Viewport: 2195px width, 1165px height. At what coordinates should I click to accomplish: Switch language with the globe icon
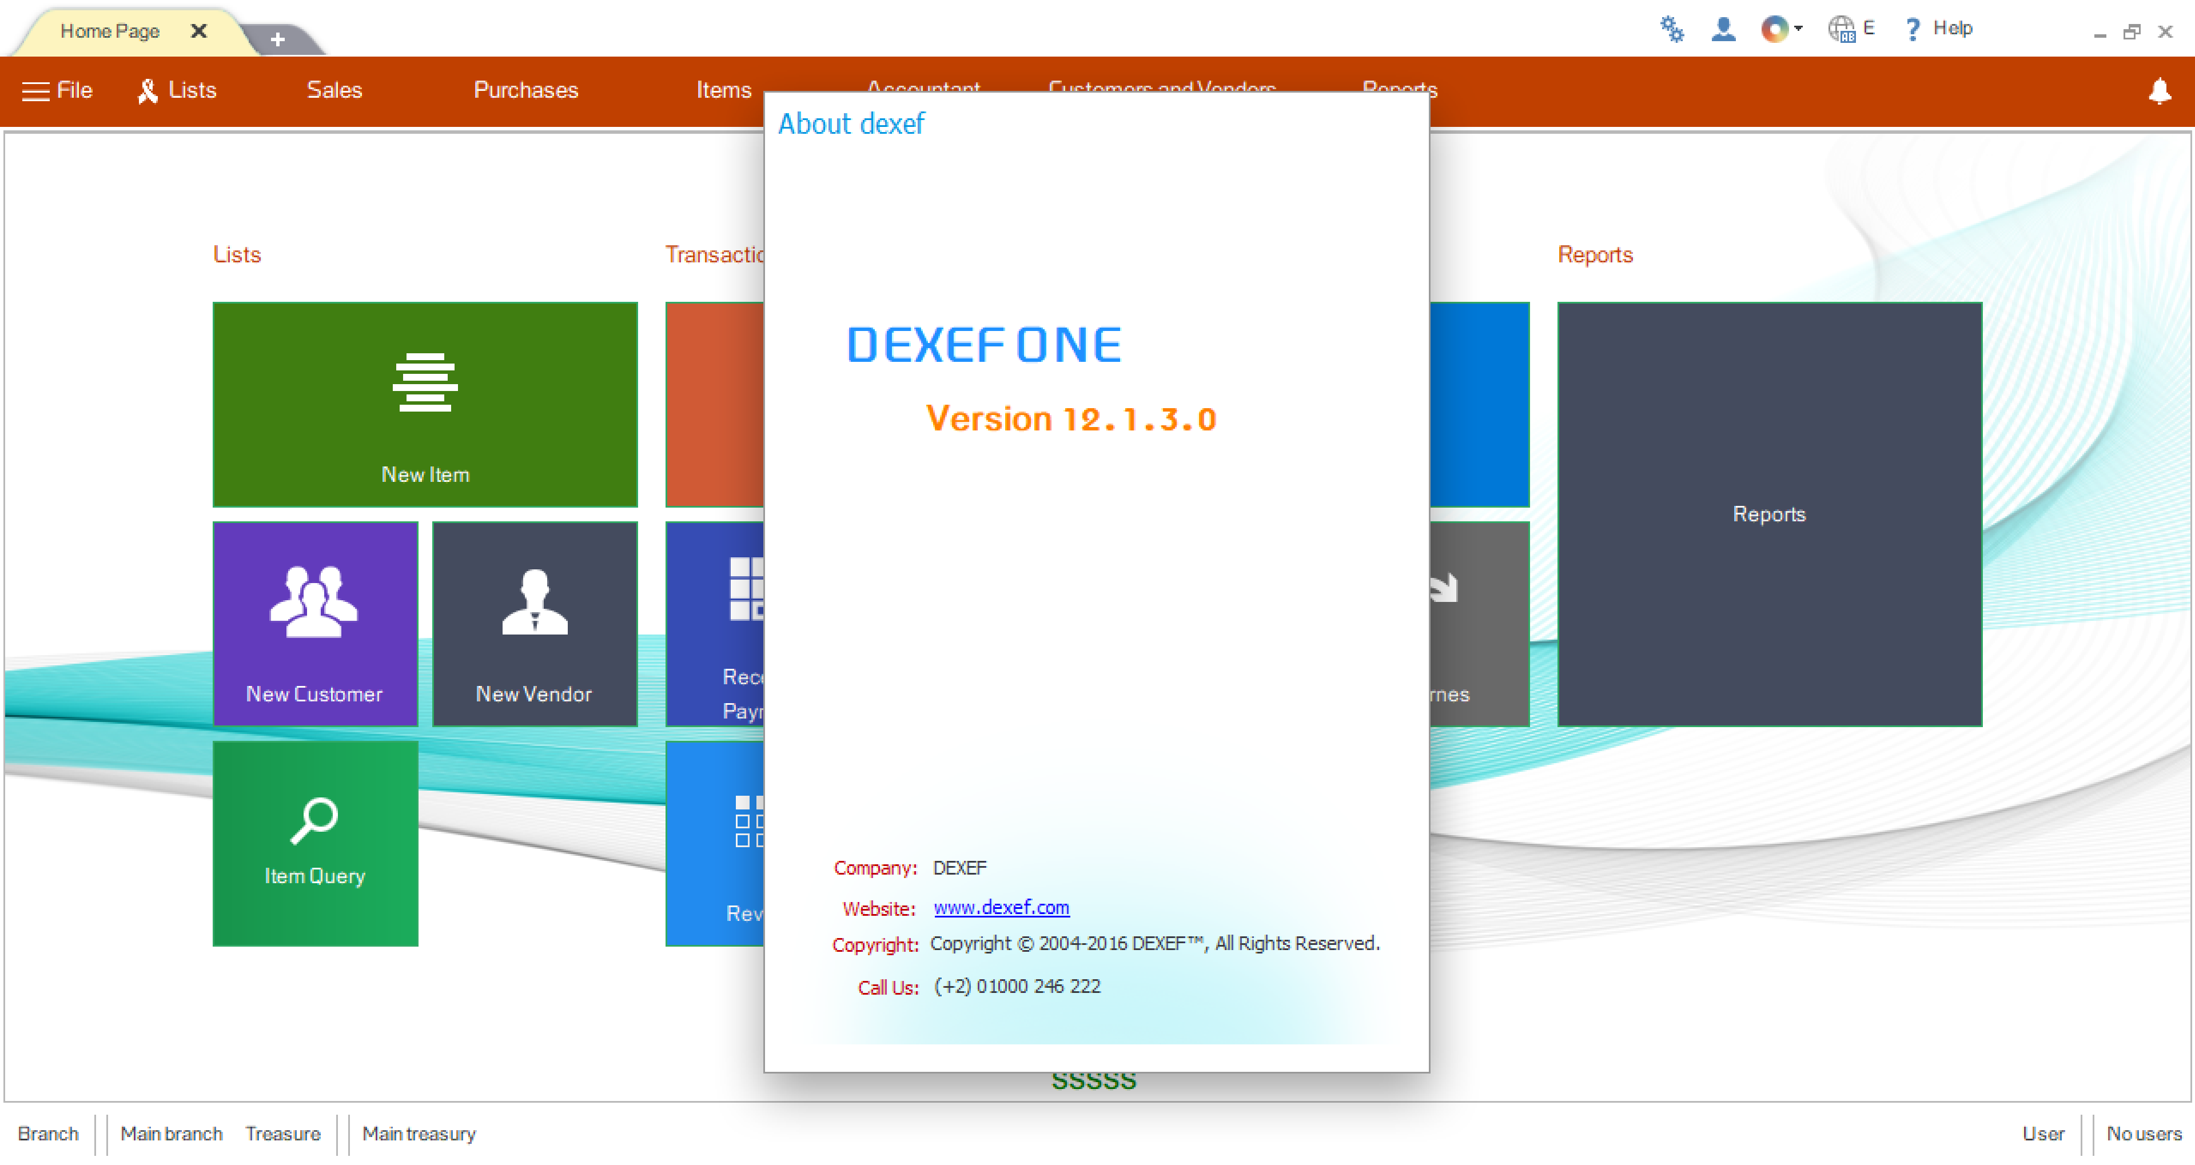click(x=1851, y=30)
